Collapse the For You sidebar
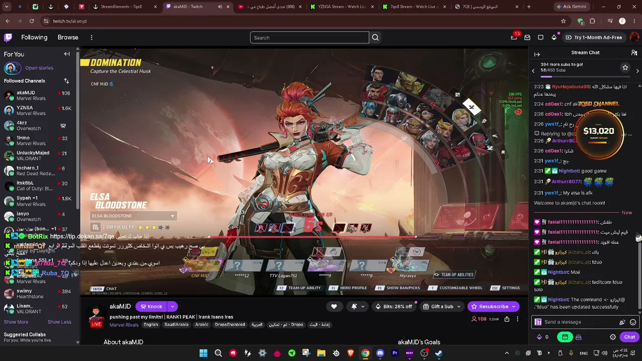This screenshot has width=642, height=361. [67, 54]
